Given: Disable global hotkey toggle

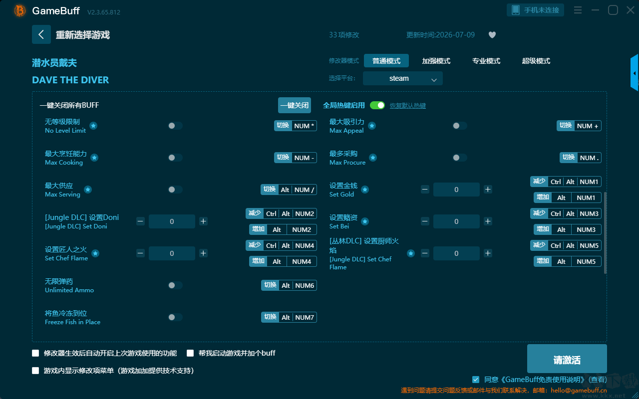Looking at the screenshot, I should 377,105.
